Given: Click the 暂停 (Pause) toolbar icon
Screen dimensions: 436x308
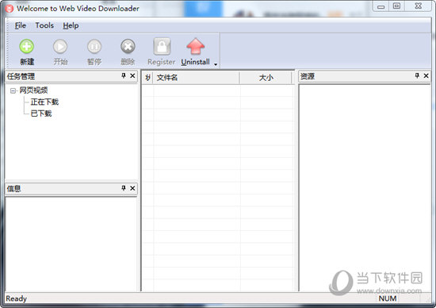Looking at the screenshot, I should tap(94, 47).
